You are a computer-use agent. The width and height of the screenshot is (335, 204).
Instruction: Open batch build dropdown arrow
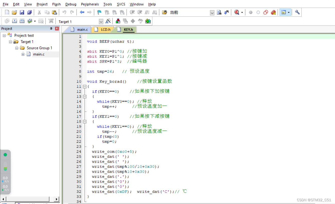click(35, 21)
